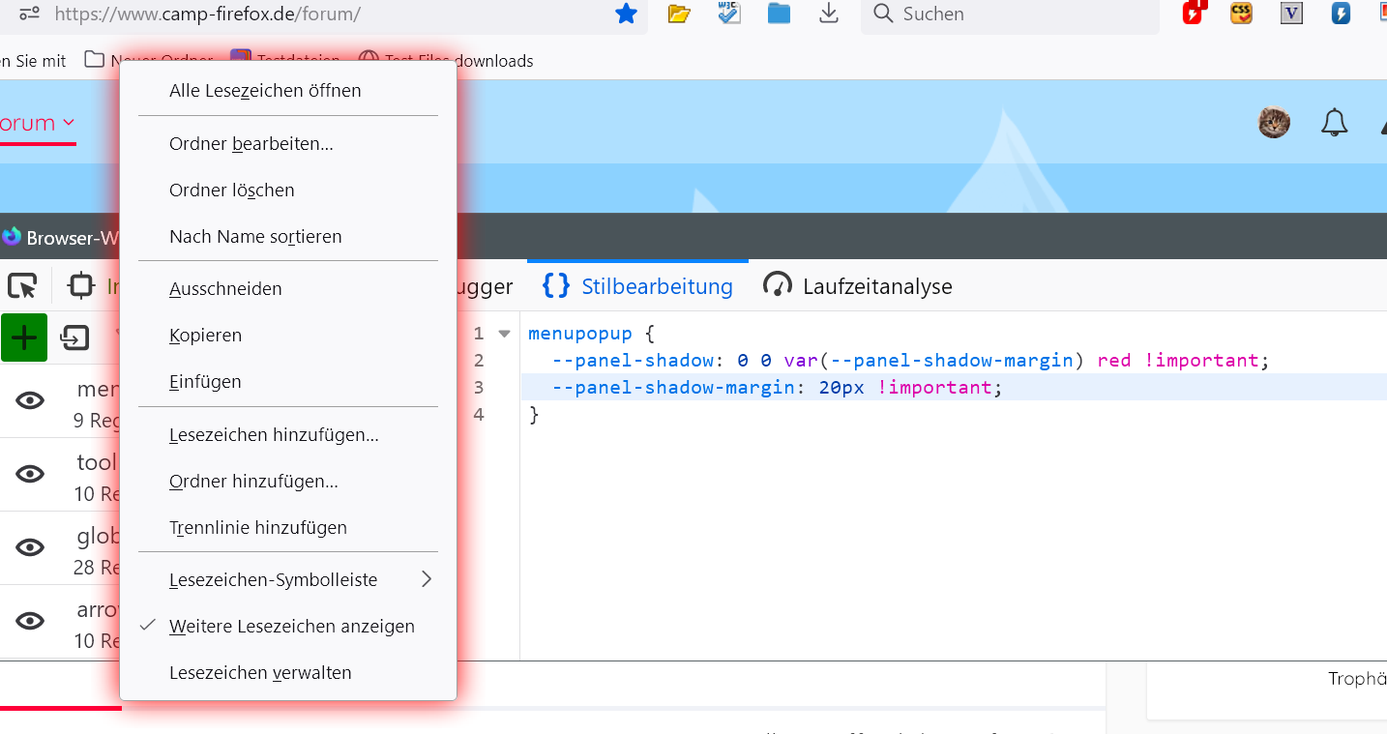Click the import stylesheet icon

(74, 338)
